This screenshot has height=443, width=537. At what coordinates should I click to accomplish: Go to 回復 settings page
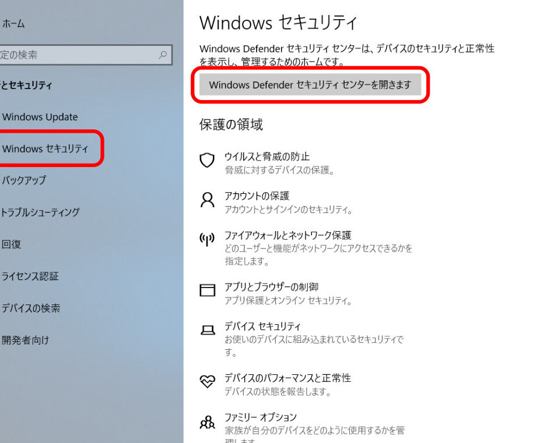pyautogui.click(x=12, y=244)
